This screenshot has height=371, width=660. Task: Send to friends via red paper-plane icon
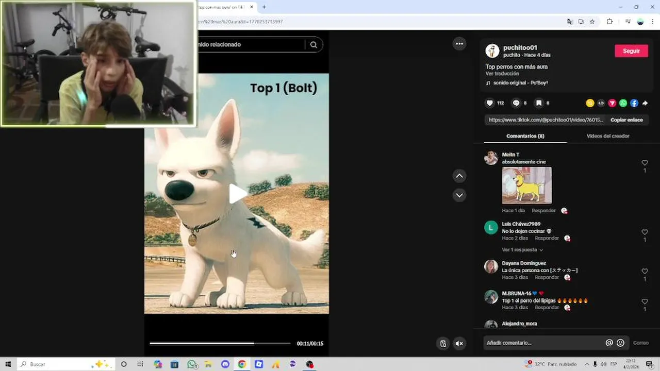pyautogui.click(x=612, y=103)
